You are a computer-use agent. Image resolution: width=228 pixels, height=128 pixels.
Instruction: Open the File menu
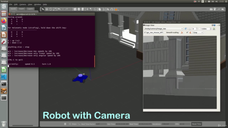point(11,4)
